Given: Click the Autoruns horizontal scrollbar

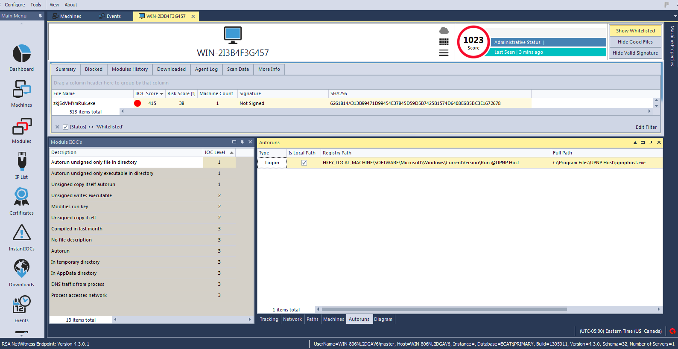Looking at the screenshot, I should pyautogui.click(x=444, y=309).
